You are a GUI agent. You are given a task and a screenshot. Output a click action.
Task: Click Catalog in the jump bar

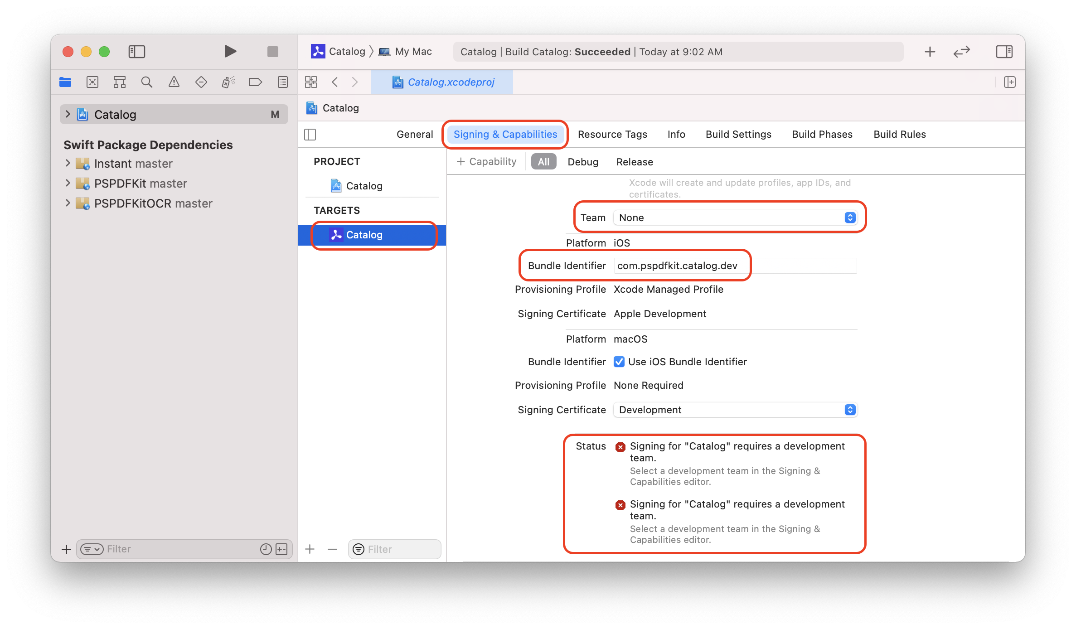333,108
